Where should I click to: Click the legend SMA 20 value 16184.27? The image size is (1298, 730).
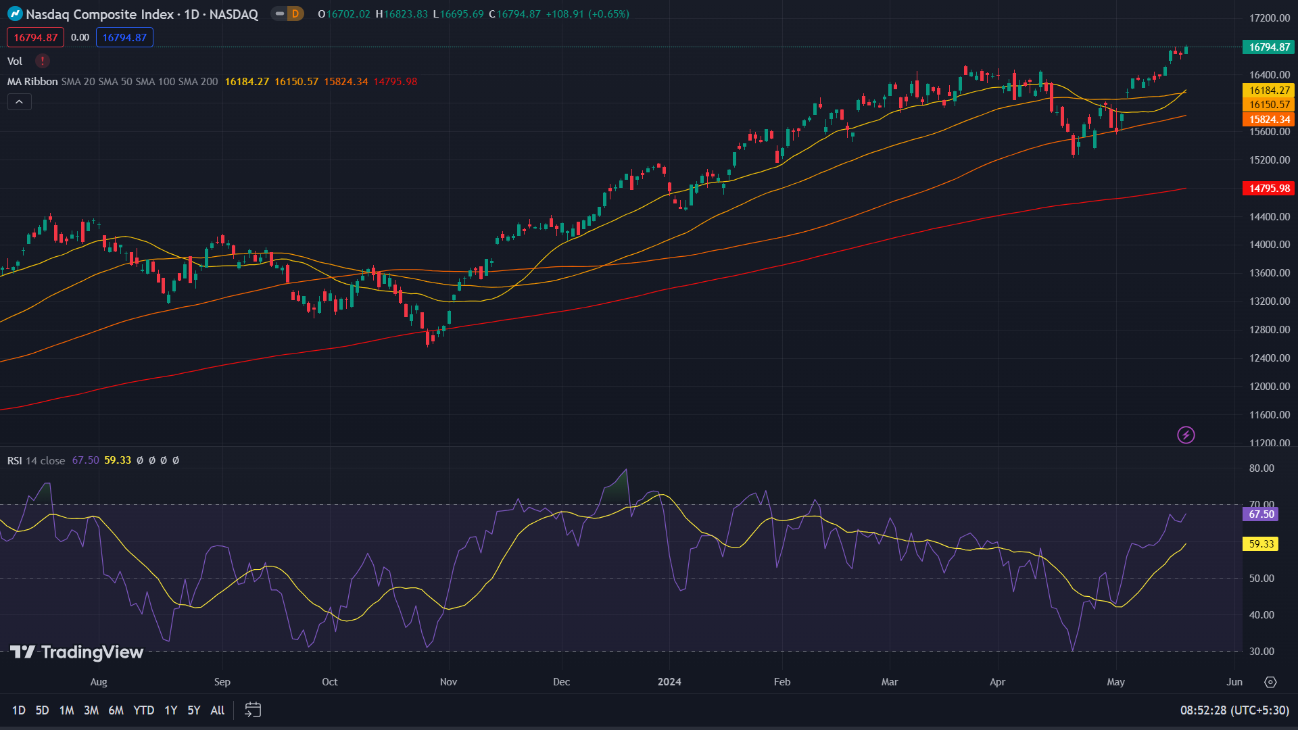[247, 82]
